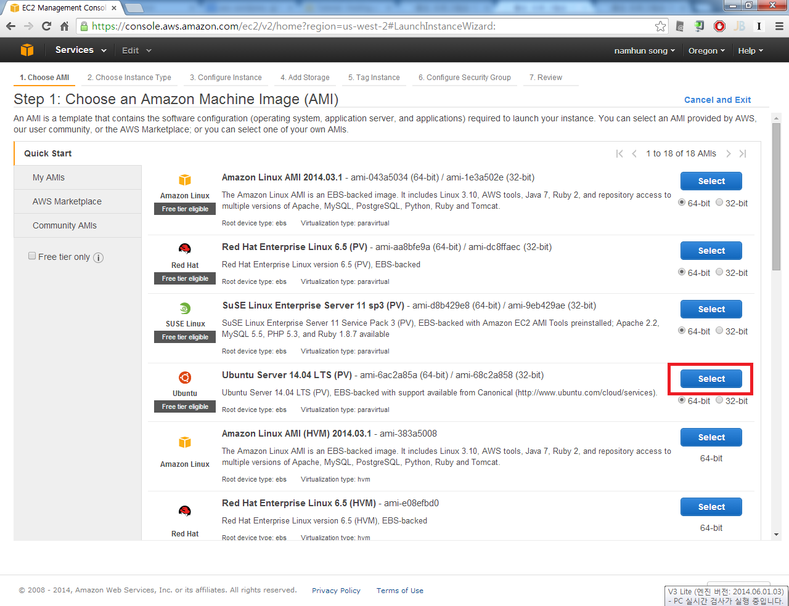The image size is (789, 606).
Task: Open the Help dropdown menu
Action: pos(750,50)
